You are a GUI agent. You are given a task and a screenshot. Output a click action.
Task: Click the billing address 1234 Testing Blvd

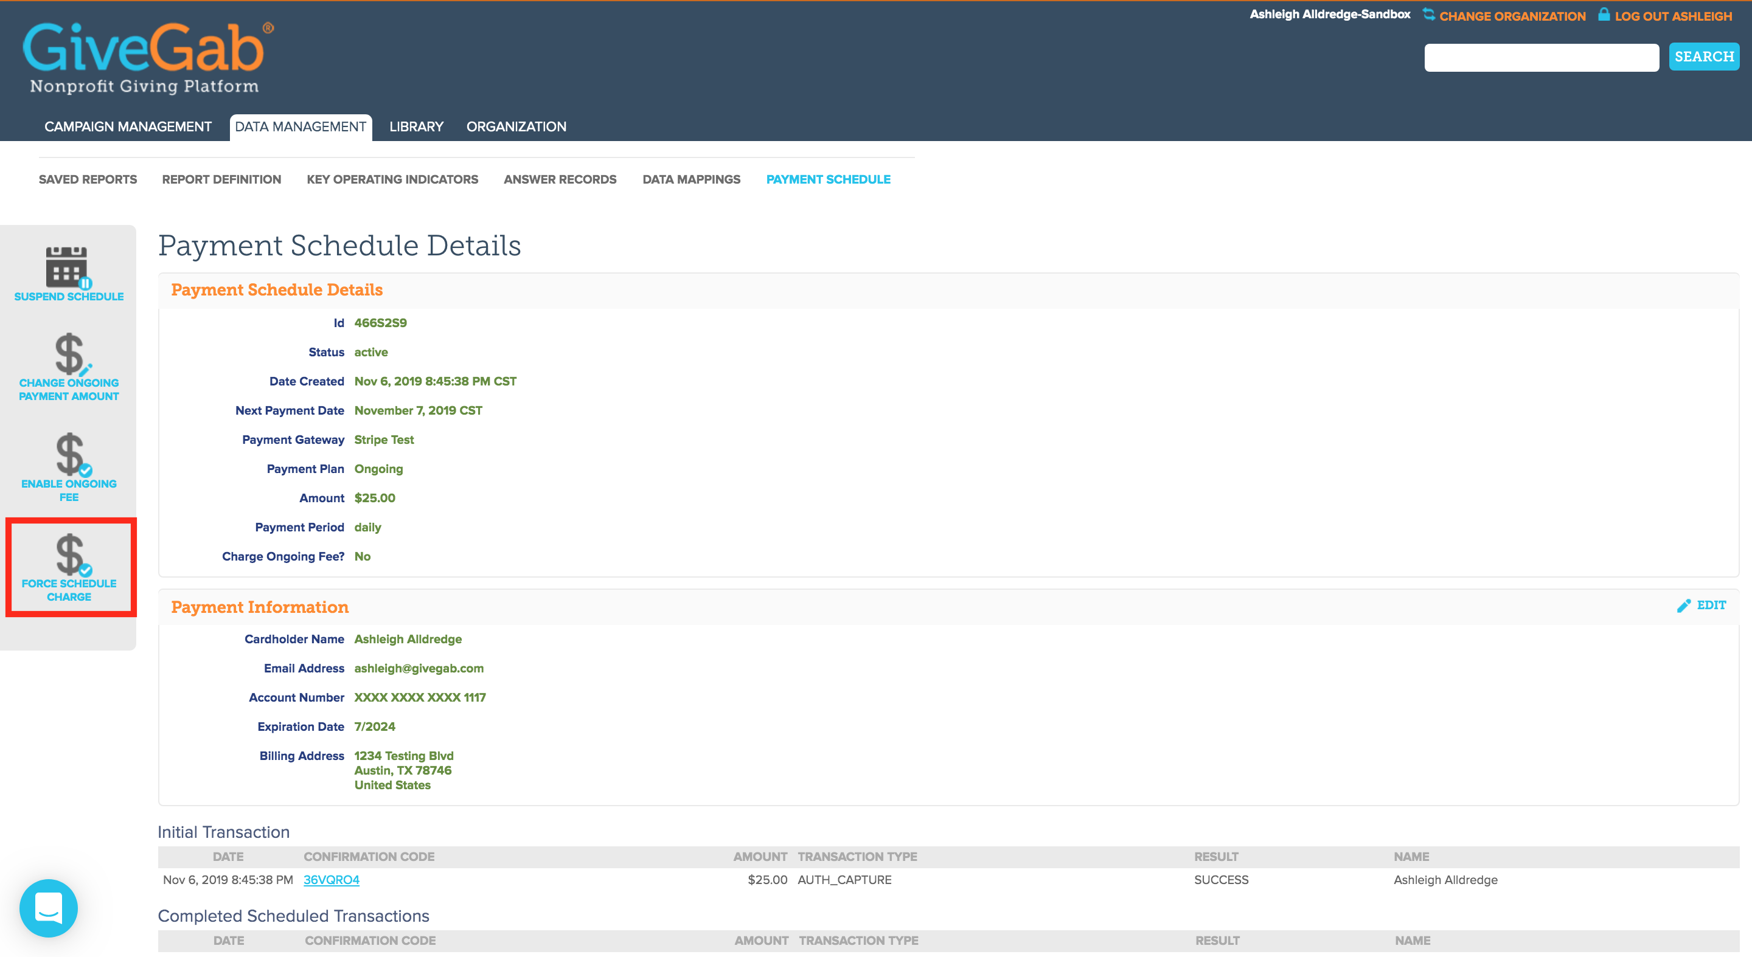click(404, 756)
